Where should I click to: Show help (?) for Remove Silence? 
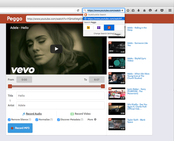click(x=30, y=120)
